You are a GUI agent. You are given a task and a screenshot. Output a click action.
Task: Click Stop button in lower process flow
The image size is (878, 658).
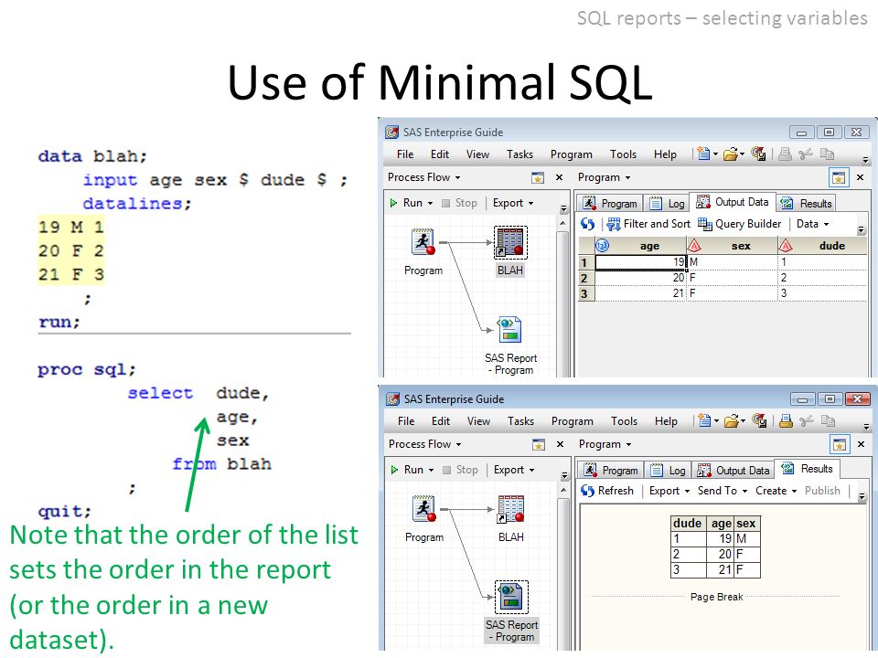pyautogui.click(x=461, y=470)
